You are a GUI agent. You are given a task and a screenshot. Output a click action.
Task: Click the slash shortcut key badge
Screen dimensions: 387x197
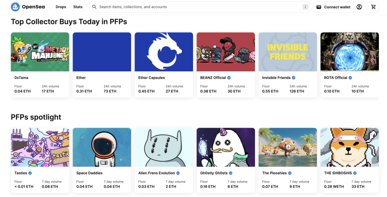305,7
